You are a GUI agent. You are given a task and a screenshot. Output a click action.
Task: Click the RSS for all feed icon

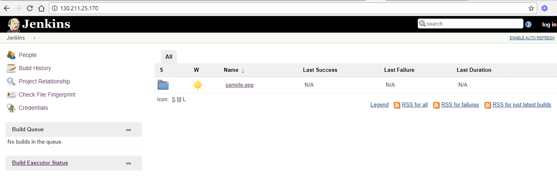tap(397, 105)
